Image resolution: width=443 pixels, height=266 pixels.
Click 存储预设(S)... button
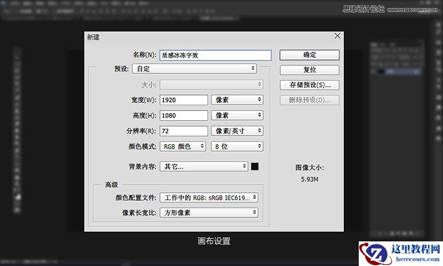point(309,85)
